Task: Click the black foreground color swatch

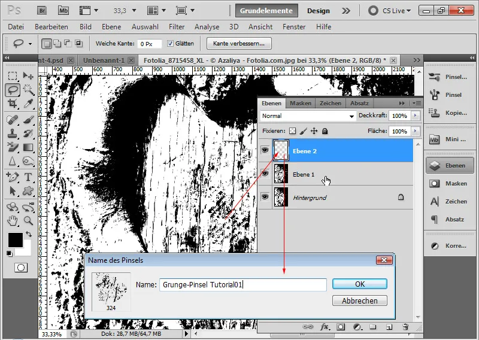Action: point(15,239)
